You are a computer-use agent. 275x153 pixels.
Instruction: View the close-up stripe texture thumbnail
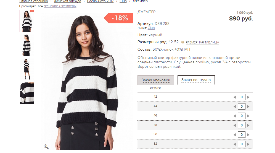pos(27,93)
